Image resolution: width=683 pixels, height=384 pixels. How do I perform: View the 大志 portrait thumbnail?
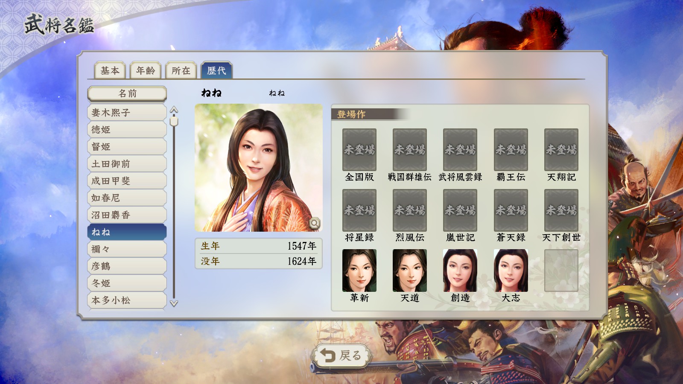[511, 271]
